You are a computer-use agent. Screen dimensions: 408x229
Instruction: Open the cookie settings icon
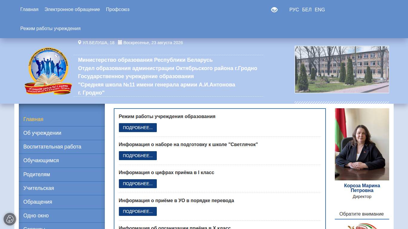click(x=10, y=219)
